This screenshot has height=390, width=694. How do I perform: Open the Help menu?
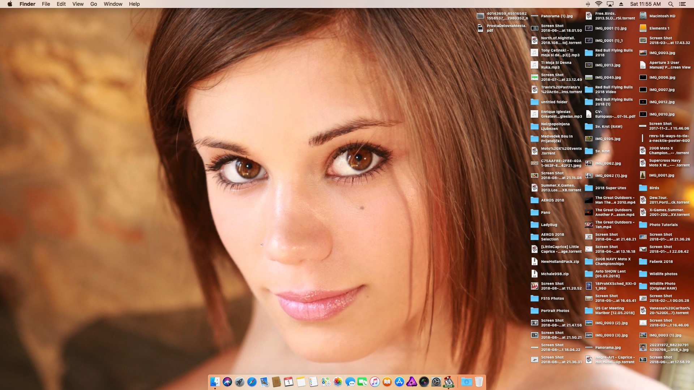tap(134, 4)
